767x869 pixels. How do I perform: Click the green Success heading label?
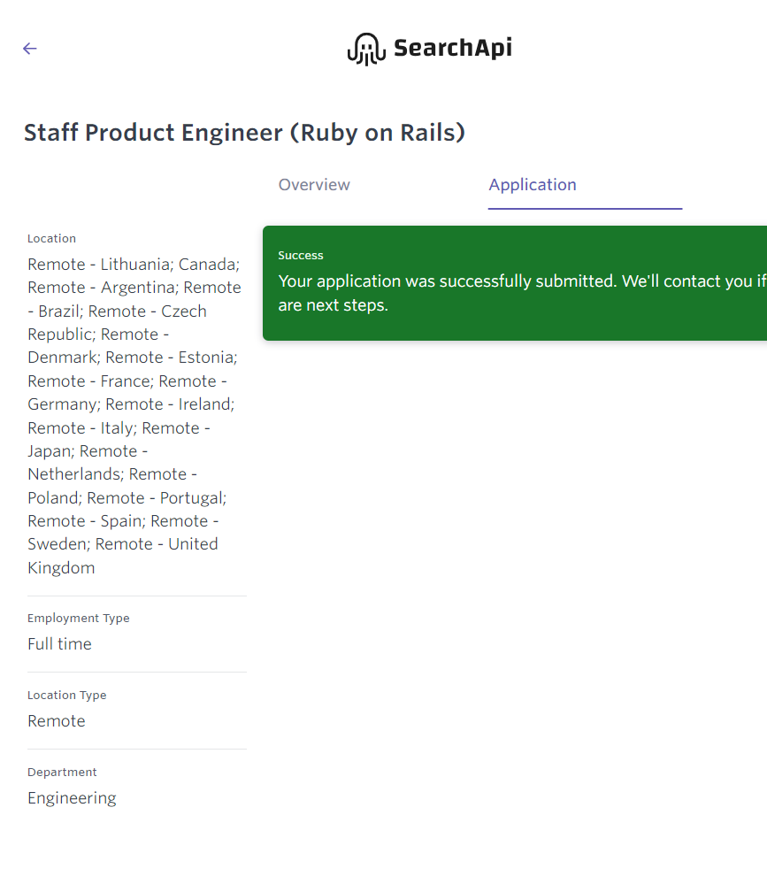click(x=301, y=256)
